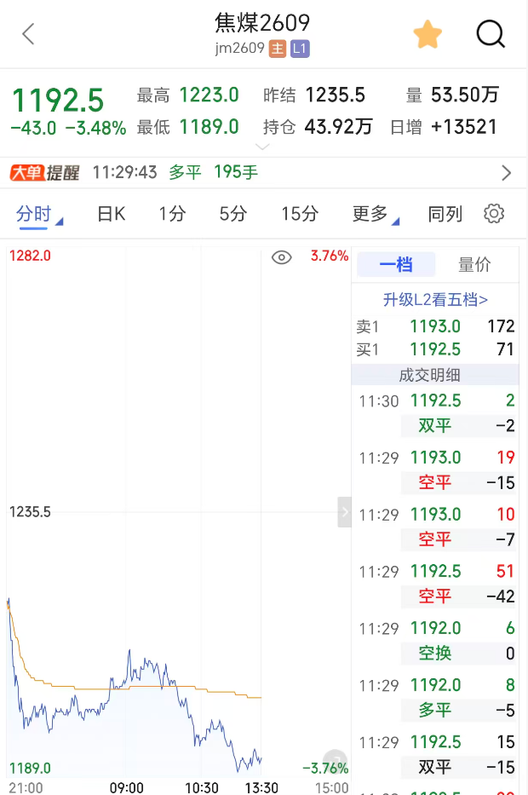Image resolution: width=528 pixels, height=795 pixels.
Task: Expand quote details with the down chevron
Action: tap(262, 147)
